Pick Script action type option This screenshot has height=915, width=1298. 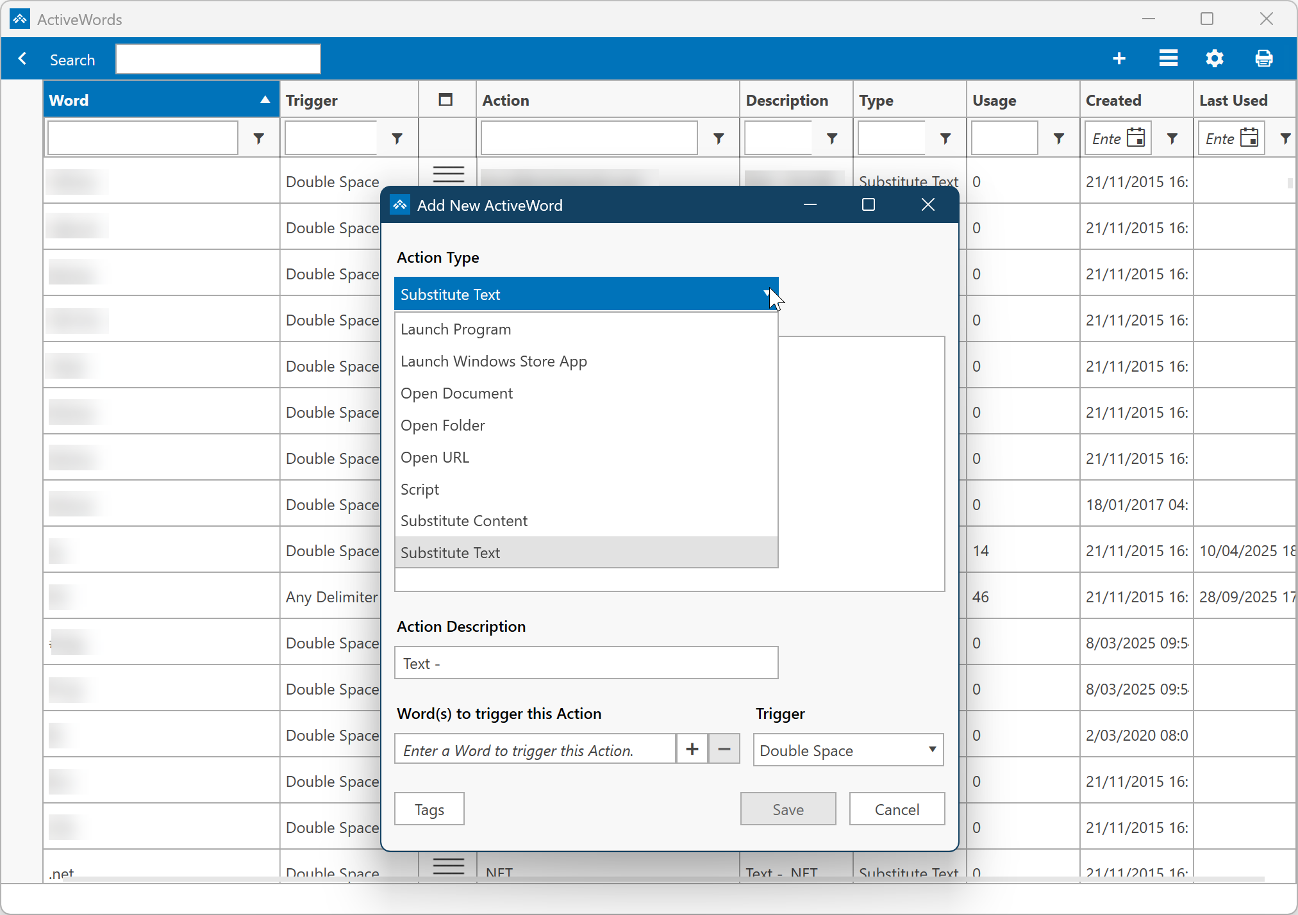(420, 490)
